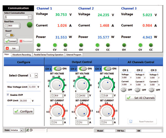This screenshot has width=166, height=138.
Task: Click the Configure button with checkmark
Action: 24,111
